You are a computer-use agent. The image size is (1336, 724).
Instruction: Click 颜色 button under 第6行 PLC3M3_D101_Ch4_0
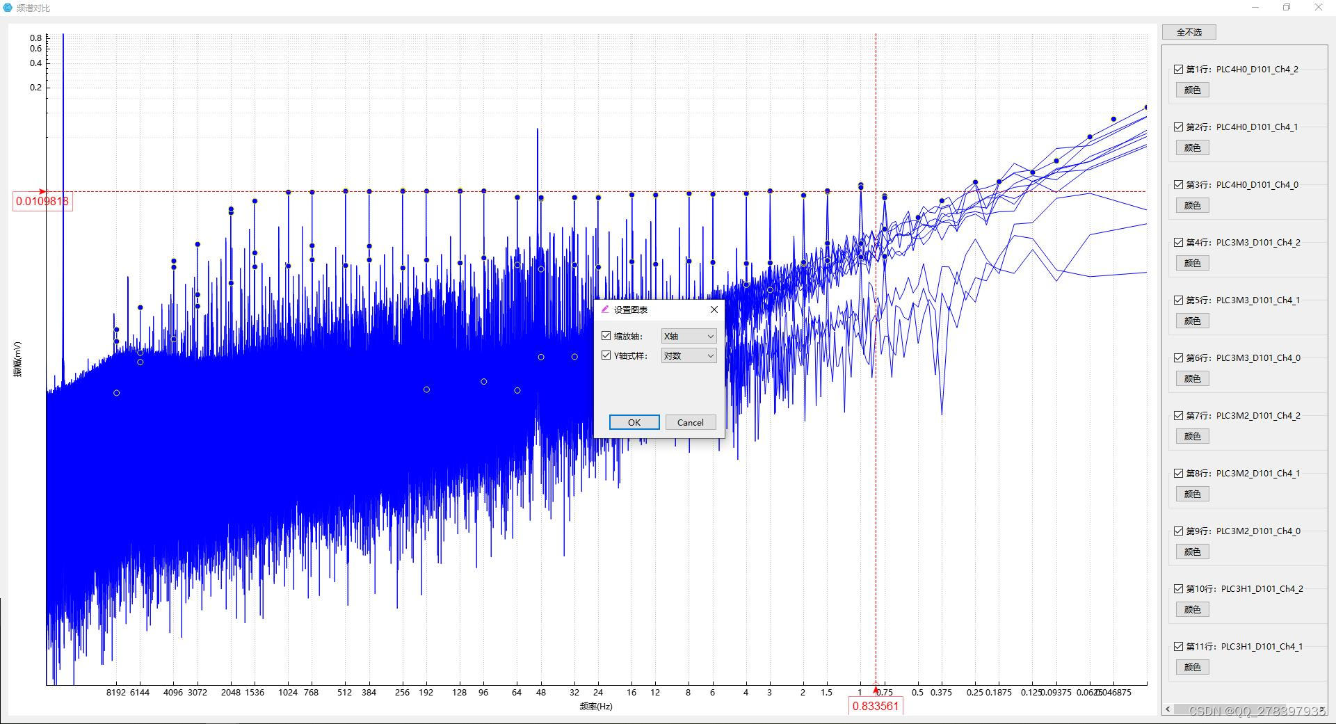(1192, 378)
